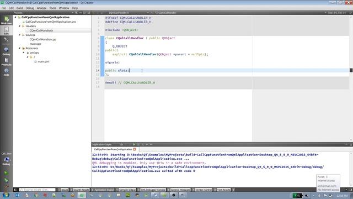The height and width of the screenshot is (199, 353).
Task: Click the minus icon in Application Output toolbar
Action: [151, 144]
